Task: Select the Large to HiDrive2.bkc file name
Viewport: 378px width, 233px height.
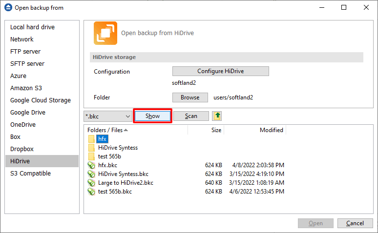Action: coord(126,183)
